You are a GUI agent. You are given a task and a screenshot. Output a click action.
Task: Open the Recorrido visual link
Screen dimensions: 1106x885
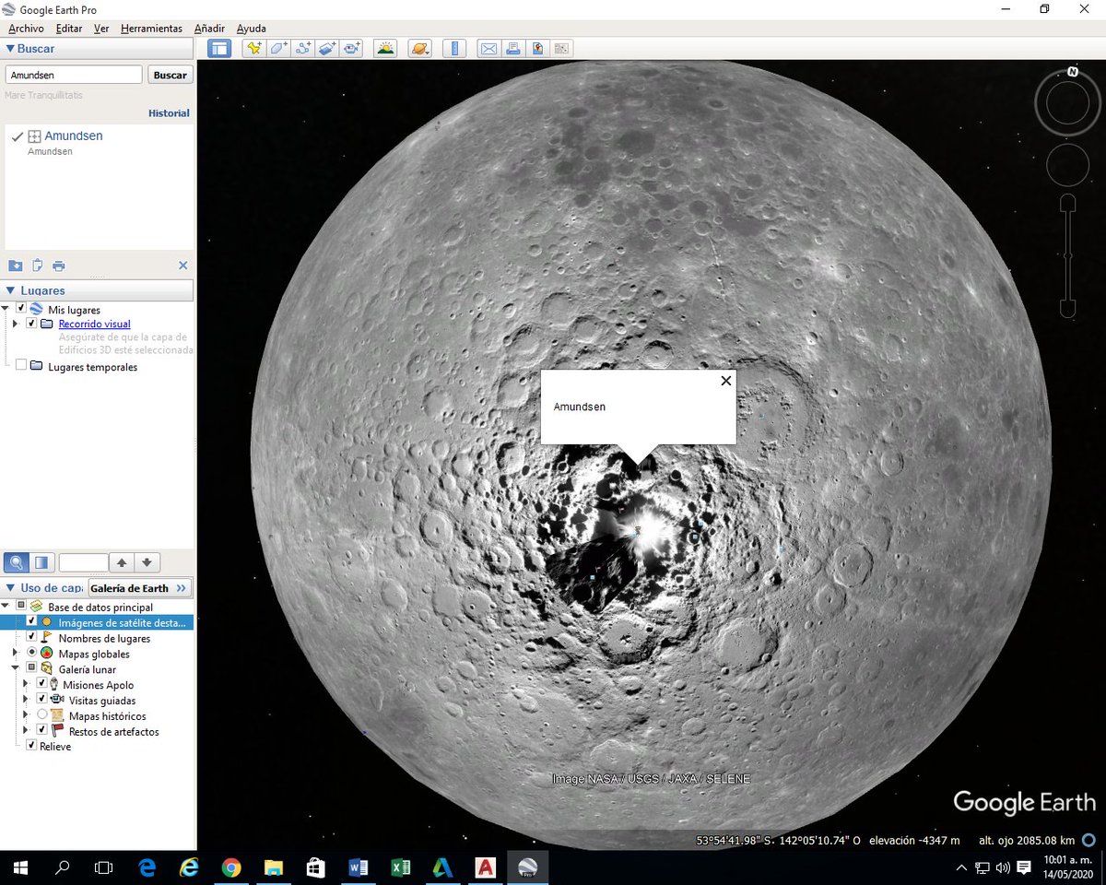click(x=94, y=324)
